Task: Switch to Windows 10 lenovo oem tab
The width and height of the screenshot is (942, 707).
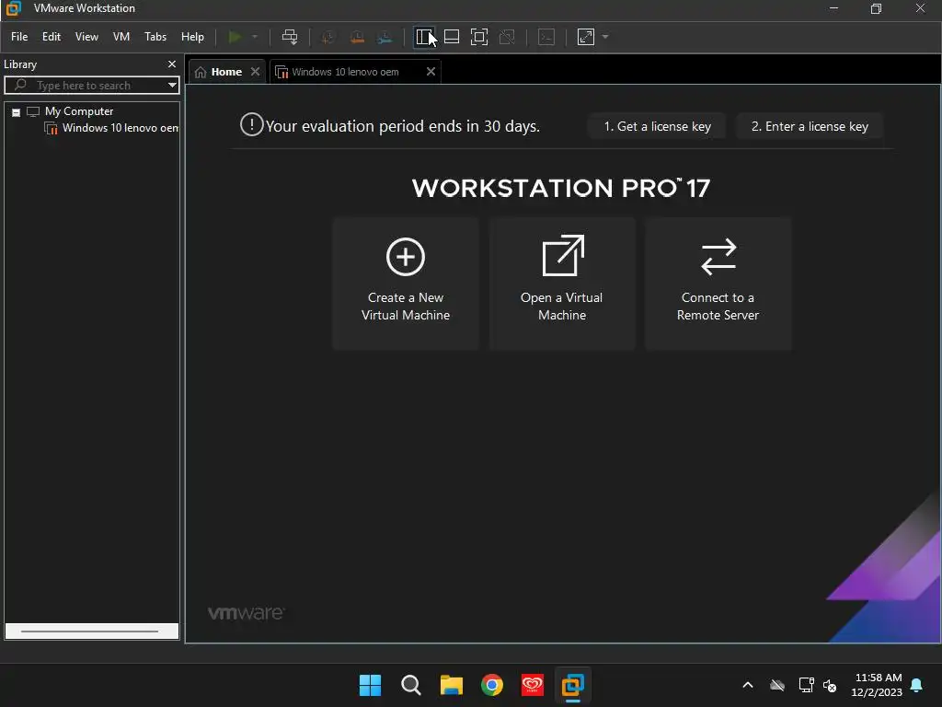Action: tap(345, 72)
